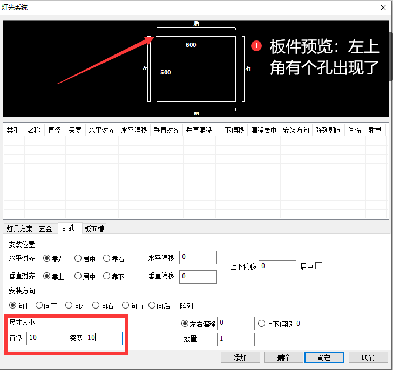Image resolution: width=393 pixels, height=370 pixels.
Task: Click the 间隔 column header
Action: [355, 130]
